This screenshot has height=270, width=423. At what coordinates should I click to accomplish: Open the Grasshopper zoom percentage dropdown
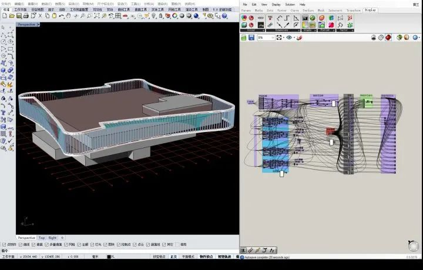[x=273, y=38]
